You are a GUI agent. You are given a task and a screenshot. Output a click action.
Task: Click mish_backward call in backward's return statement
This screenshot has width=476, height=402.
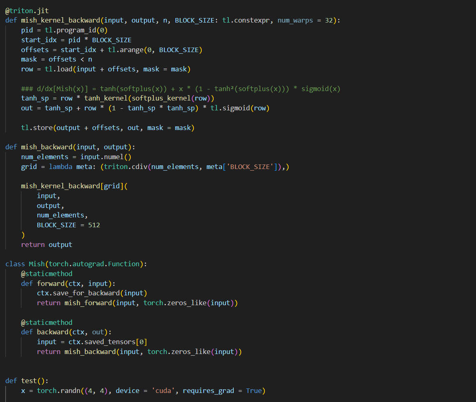pos(90,352)
